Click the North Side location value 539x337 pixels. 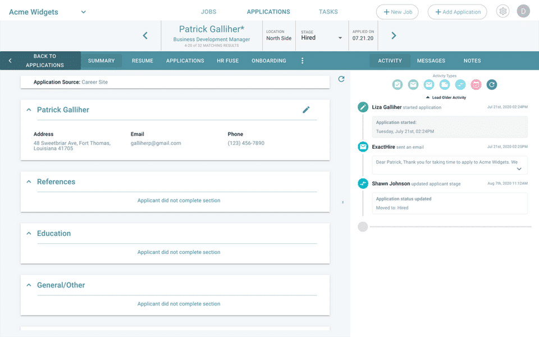(279, 38)
